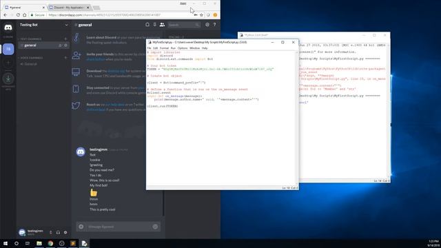The width and height of the screenshot is (441, 248).
Task: Reload the Chrome page
Action: 18,15
